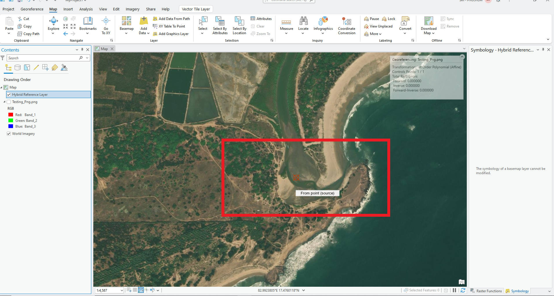Open the Project tab
554x296 pixels.
(x=8, y=9)
